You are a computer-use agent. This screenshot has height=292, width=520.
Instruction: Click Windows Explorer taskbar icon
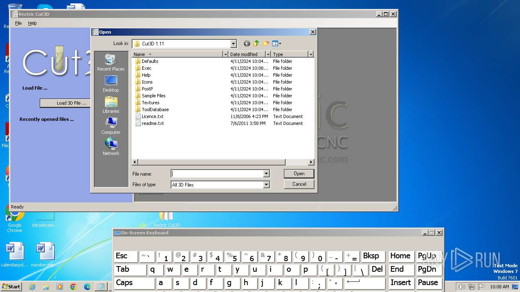point(46,287)
